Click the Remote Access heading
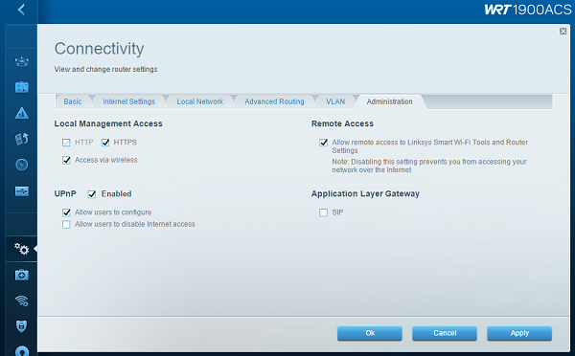 pyautogui.click(x=342, y=123)
